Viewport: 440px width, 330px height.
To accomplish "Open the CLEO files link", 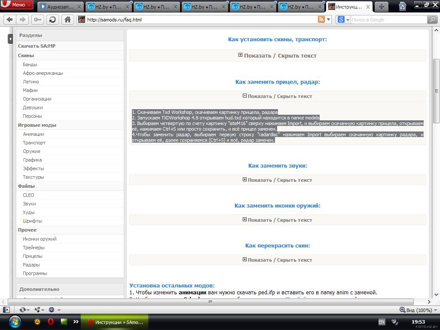I will tap(28, 195).
